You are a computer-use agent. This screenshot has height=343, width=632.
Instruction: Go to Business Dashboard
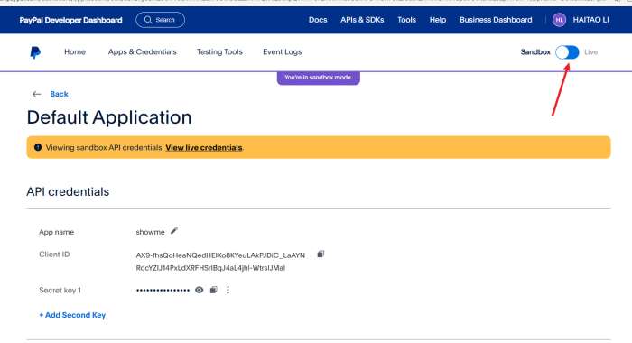click(496, 20)
